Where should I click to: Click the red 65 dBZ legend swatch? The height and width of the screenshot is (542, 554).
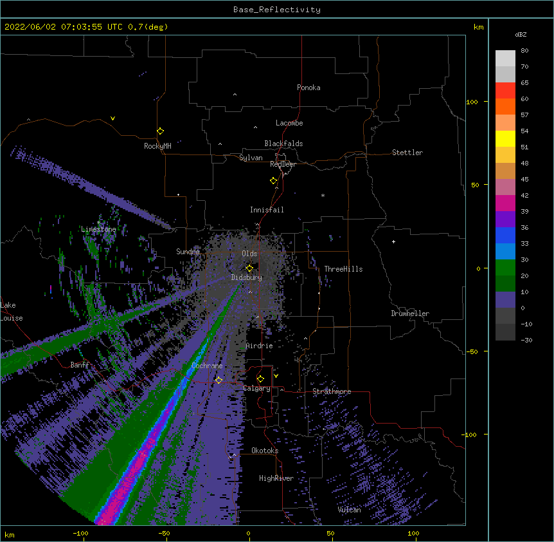505,90
